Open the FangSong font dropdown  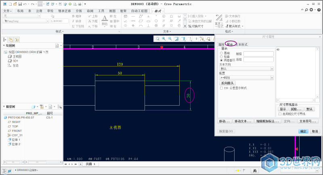[26, 21]
